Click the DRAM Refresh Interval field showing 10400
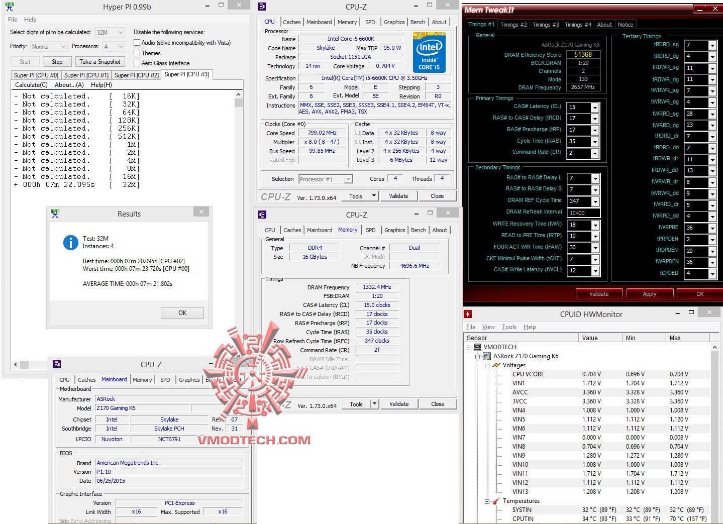This screenshot has height=524, width=723. coord(584,213)
